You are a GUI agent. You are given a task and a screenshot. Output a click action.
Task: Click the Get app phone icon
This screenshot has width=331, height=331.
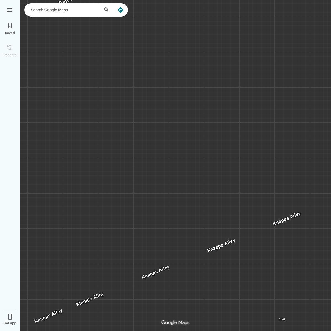(10, 316)
